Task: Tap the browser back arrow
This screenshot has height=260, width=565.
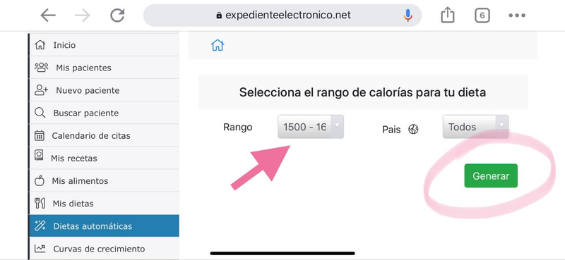Action: pos(48,16)
